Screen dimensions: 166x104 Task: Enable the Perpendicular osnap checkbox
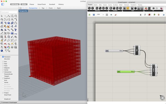point(3,74)
